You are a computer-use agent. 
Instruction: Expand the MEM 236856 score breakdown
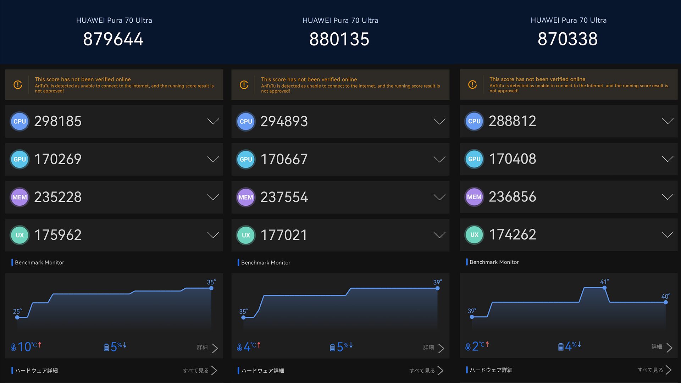click(x=668, y=197)
